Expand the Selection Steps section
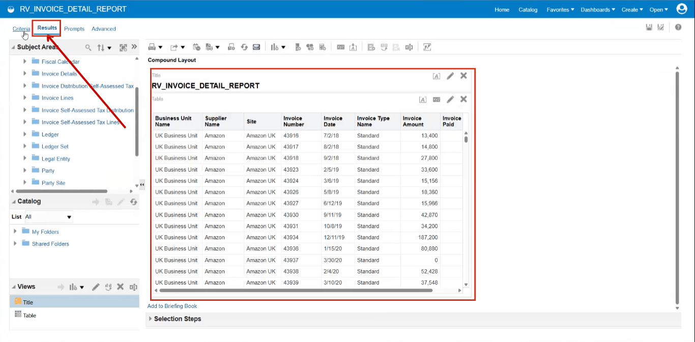Viewport: 695px width, 342px height. 150,319
